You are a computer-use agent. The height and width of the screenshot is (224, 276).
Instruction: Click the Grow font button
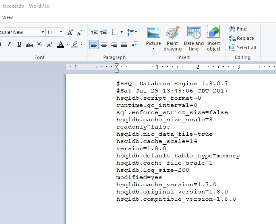70,32
